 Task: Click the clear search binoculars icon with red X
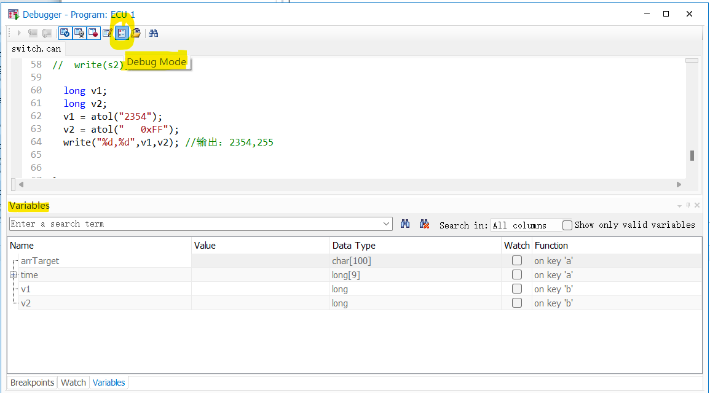[424, 224]
